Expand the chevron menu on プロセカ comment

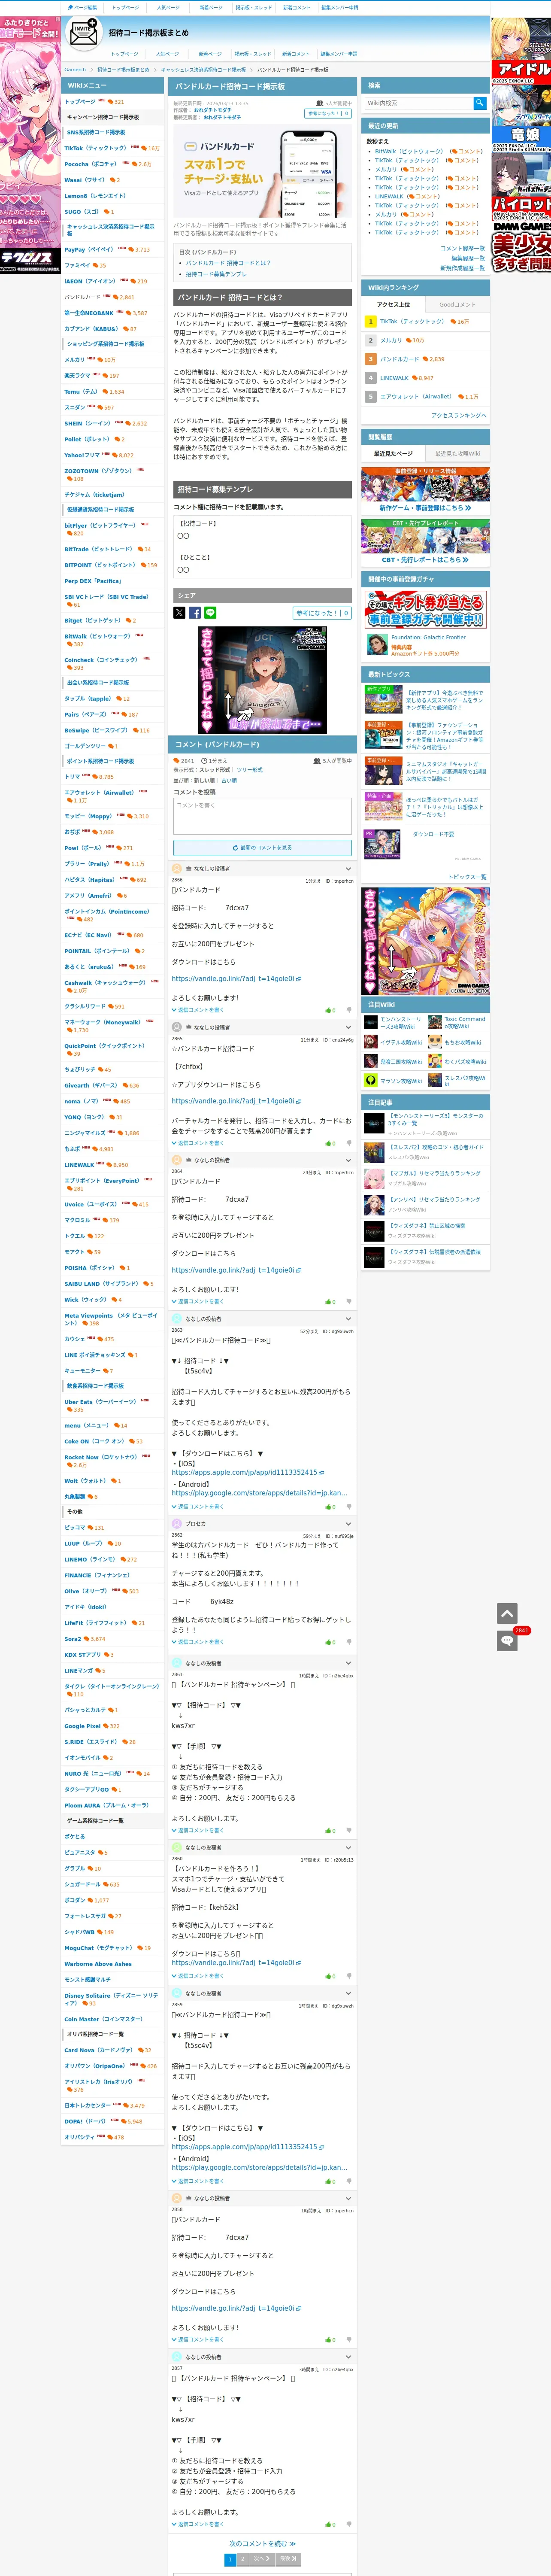point(348,1524)
